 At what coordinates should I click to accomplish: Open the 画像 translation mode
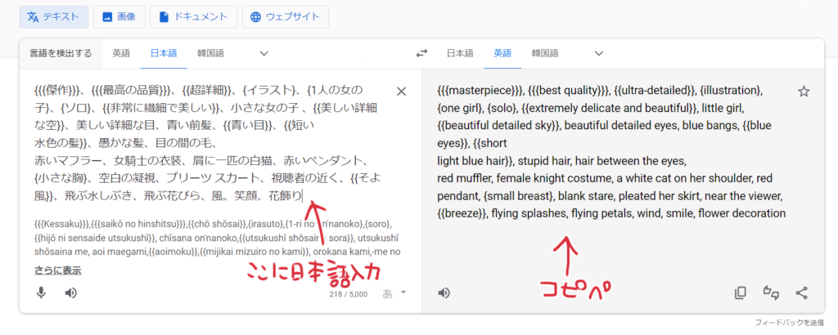tap(119, 16)
